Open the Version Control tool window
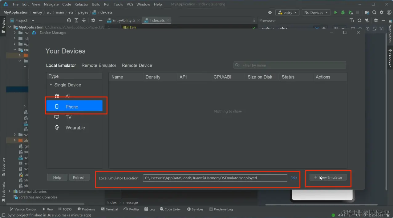Viewport: 393px width, 218px height. [x=23, y=209]
